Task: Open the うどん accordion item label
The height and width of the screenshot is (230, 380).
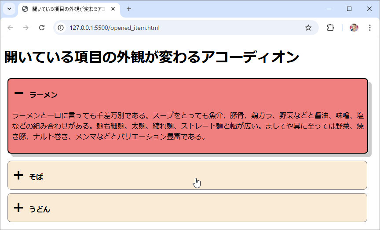Action: [40, 209]
